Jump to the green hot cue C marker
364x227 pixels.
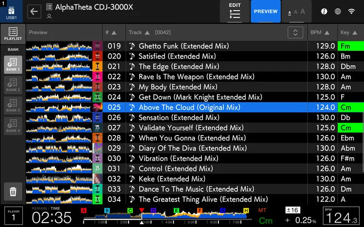click(x=130, y=211)
